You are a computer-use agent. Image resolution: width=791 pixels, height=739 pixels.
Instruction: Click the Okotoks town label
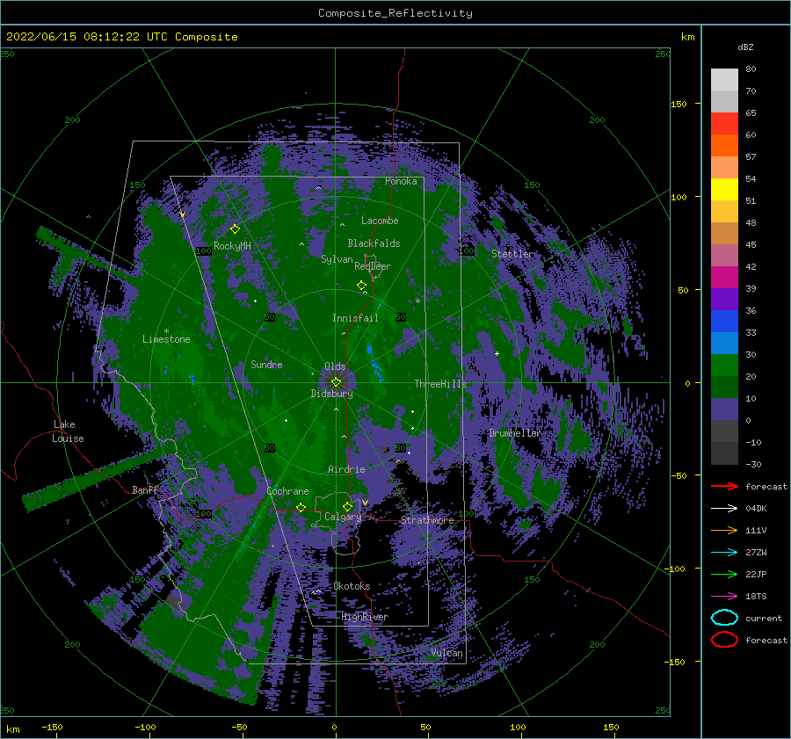pos(352,586)
